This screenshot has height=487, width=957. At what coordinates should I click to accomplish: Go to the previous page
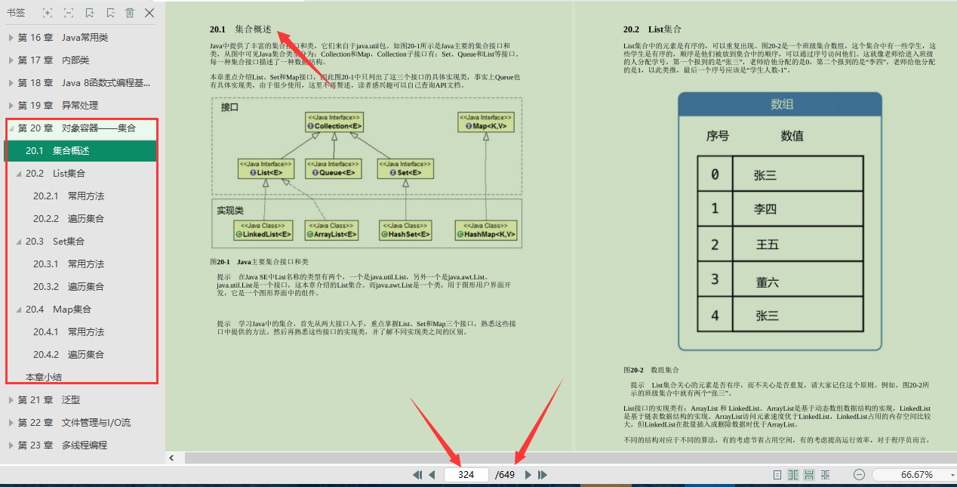pos(432,475)
